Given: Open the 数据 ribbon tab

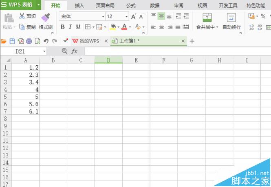Looking at the screenshot, I should tap(155, 6).
